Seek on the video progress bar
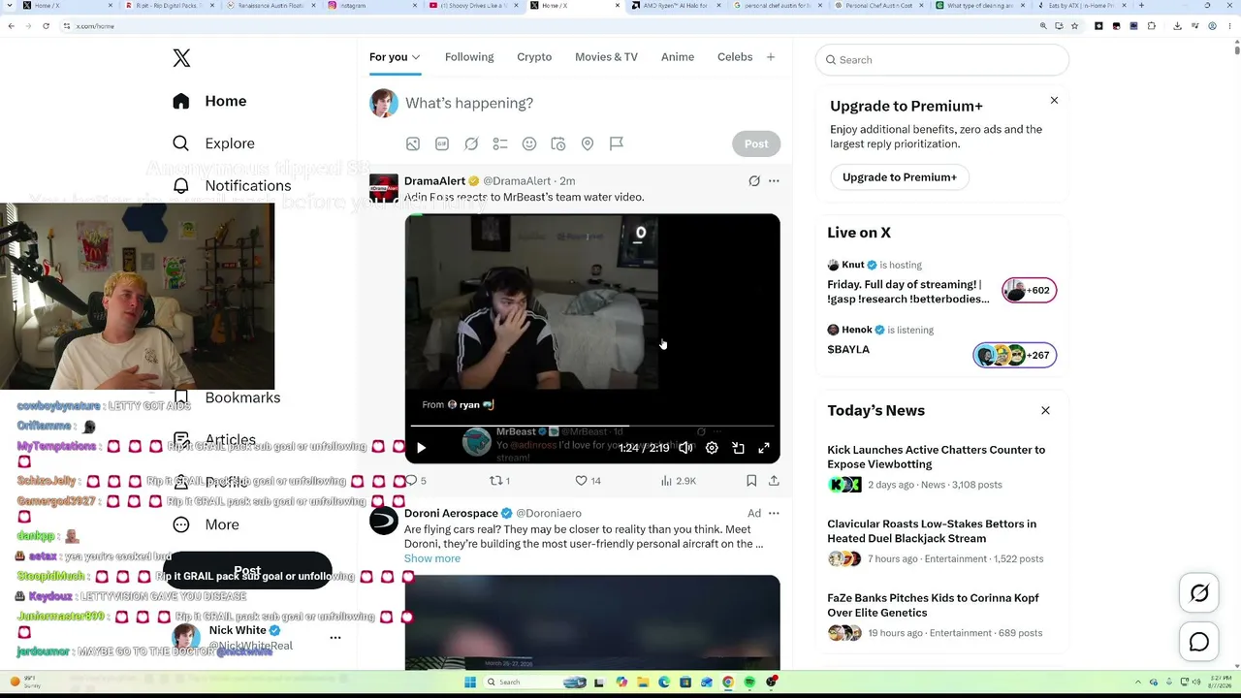 point(592,426)
